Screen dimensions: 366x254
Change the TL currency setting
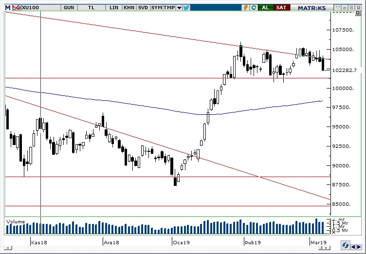tap(91, 8)
